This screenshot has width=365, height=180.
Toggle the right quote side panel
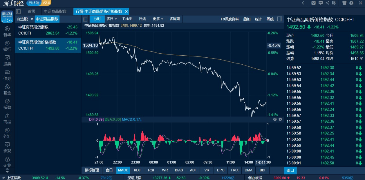pos(279,19)
